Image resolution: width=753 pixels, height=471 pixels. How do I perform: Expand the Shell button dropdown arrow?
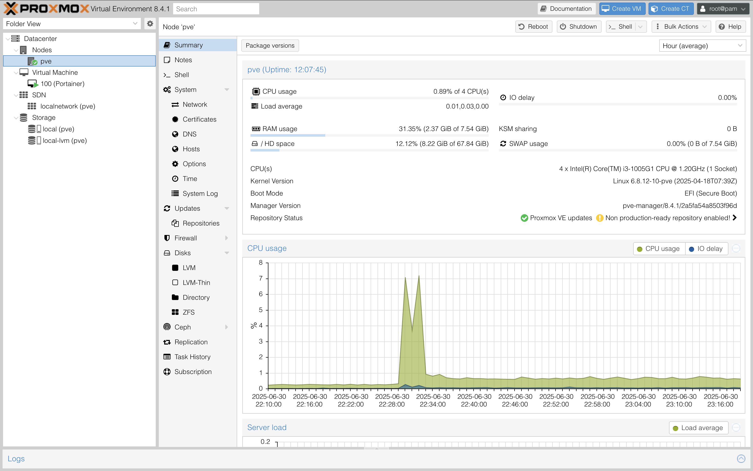pos(640,26)
